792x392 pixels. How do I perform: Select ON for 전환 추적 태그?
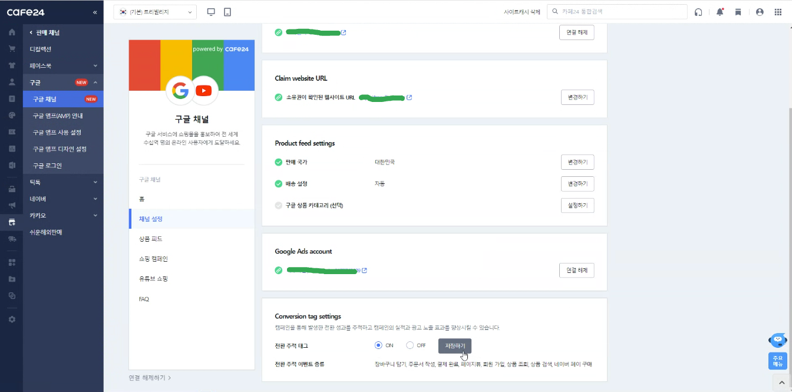tap(378, 345)
